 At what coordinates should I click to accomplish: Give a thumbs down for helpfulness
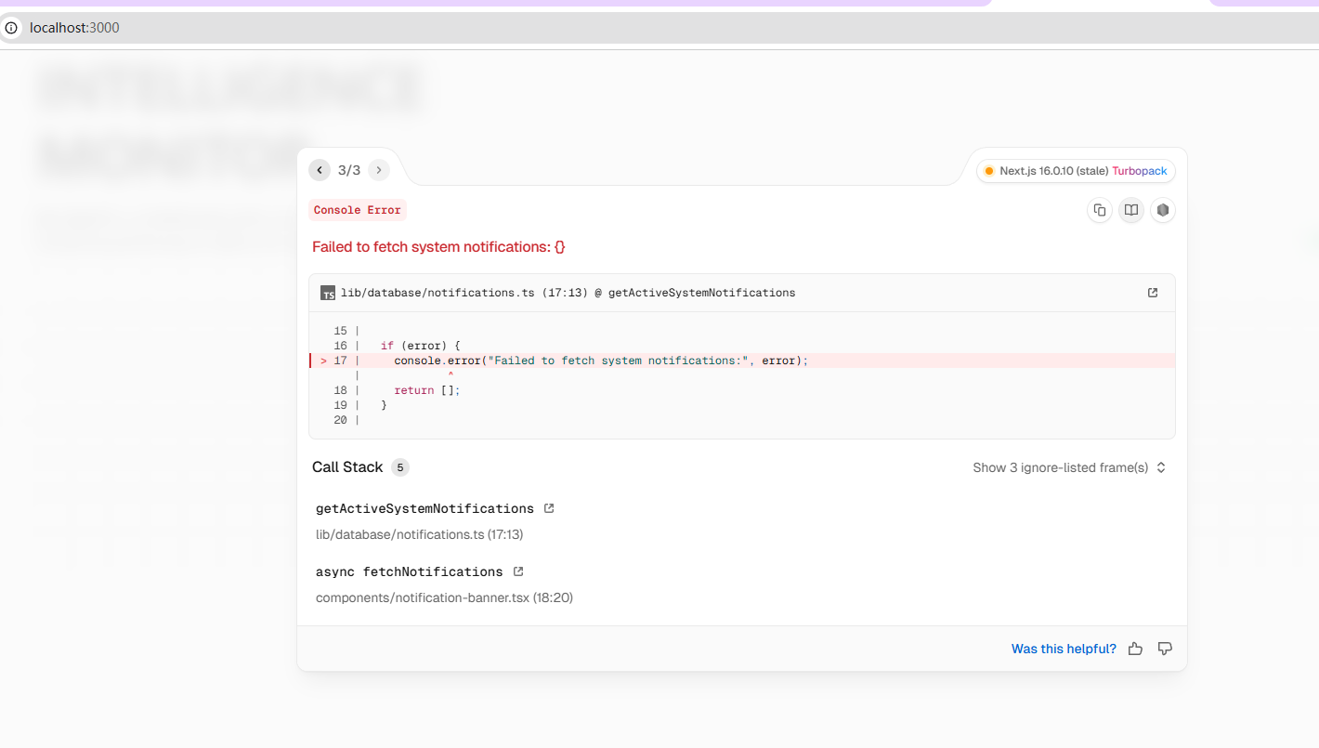[x=1165, y=649]
